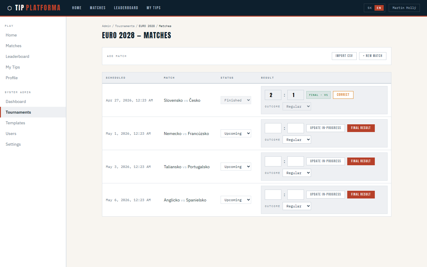
Task: Select the EN language option
Action: coord(379,8)
